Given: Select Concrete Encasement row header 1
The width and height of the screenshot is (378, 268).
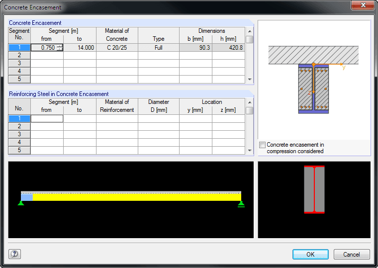Looking at the screenshot, I should [19, 47].
